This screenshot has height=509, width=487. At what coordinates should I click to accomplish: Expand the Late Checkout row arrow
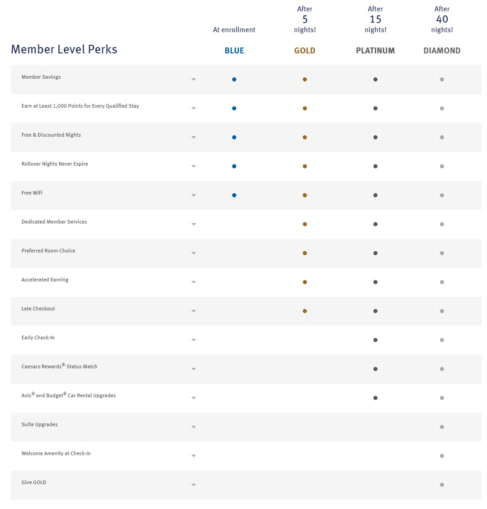[x=194, y=311]
